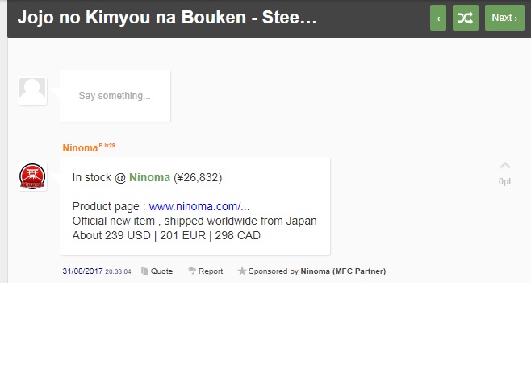Go to previous item with left chevron button
The width and height of the screenshot is (531, 368).
(438, 18)
